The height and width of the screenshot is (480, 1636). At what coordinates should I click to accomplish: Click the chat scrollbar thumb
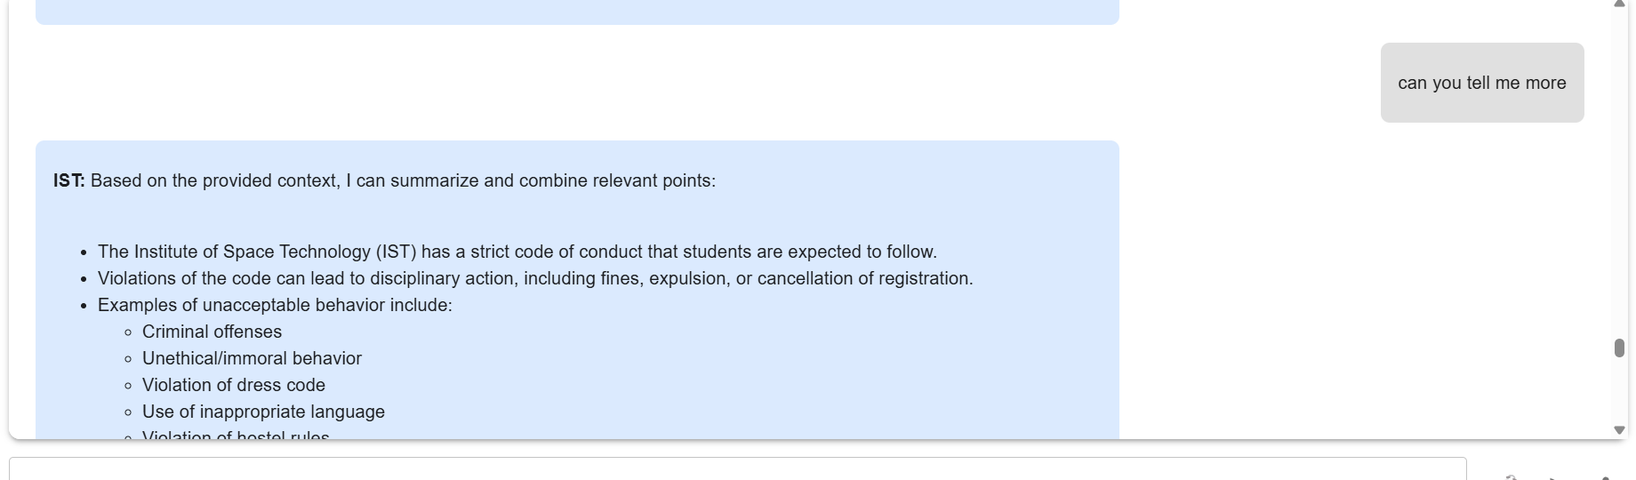(1619, 348)
